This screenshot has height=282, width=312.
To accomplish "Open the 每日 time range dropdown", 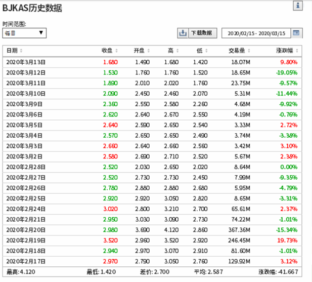I will point(24,33).
